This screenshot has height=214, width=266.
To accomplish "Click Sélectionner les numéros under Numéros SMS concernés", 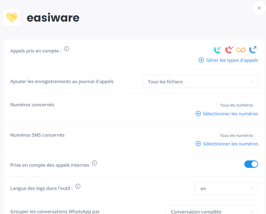I will 230,144.
